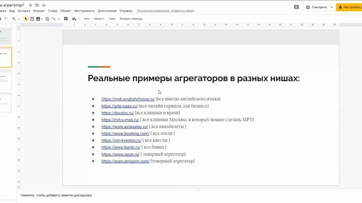The image size is (362, 203).
Task: Open the www.booking.com link
Action: point(126,134)
